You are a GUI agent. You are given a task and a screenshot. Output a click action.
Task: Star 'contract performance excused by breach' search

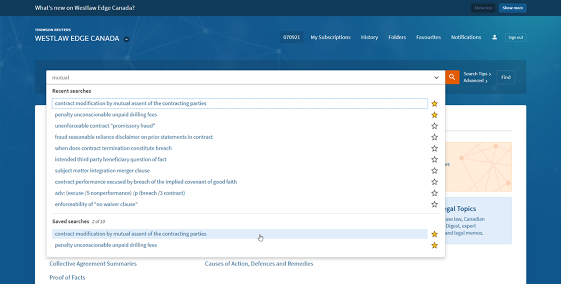[x=434, y=182]
